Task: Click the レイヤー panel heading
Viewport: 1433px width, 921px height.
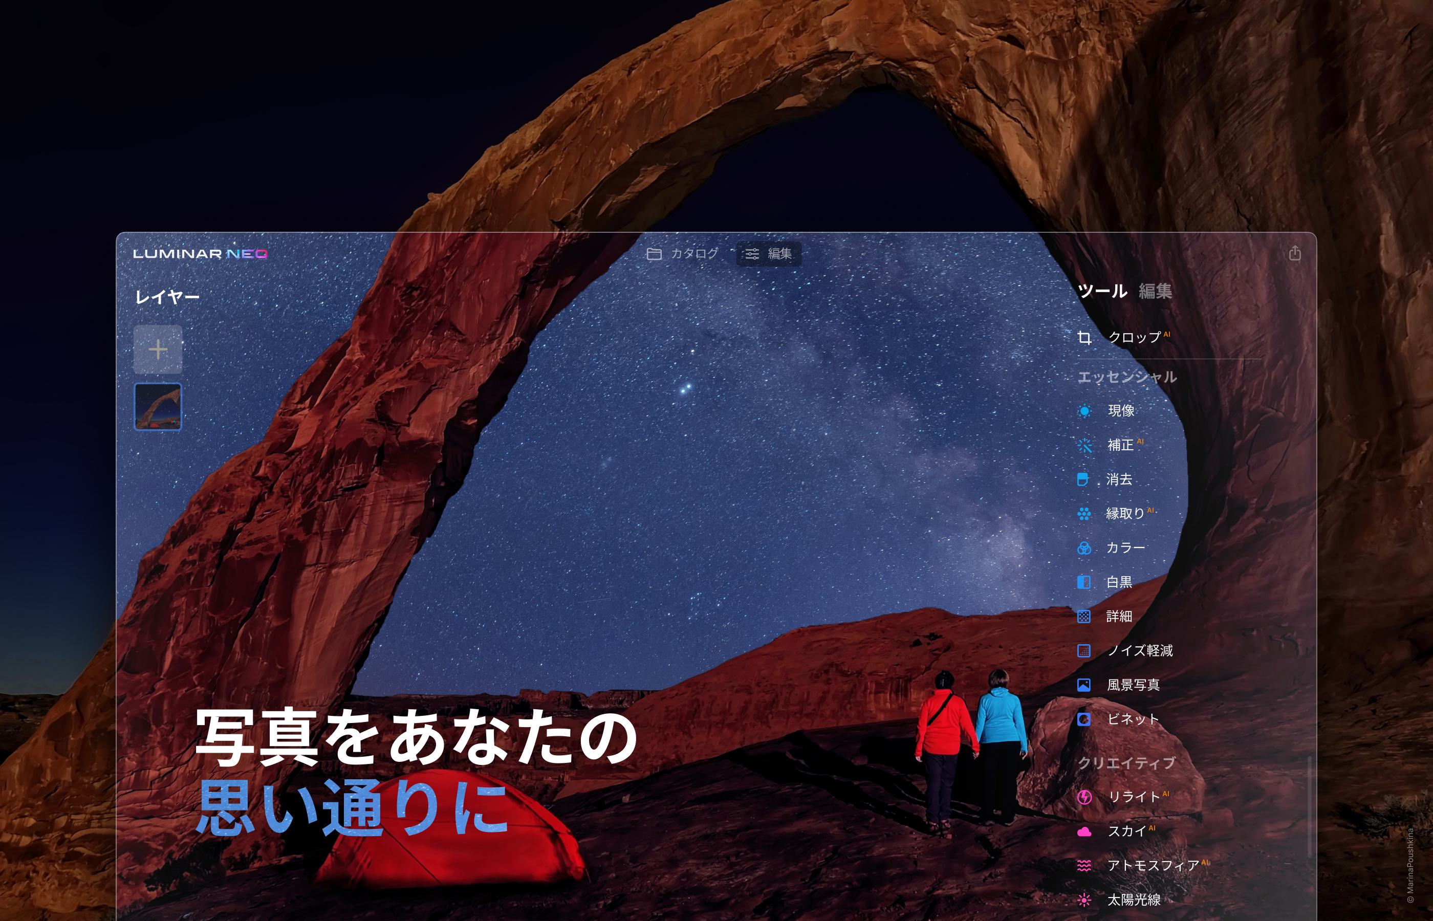Action: [167, 297]
